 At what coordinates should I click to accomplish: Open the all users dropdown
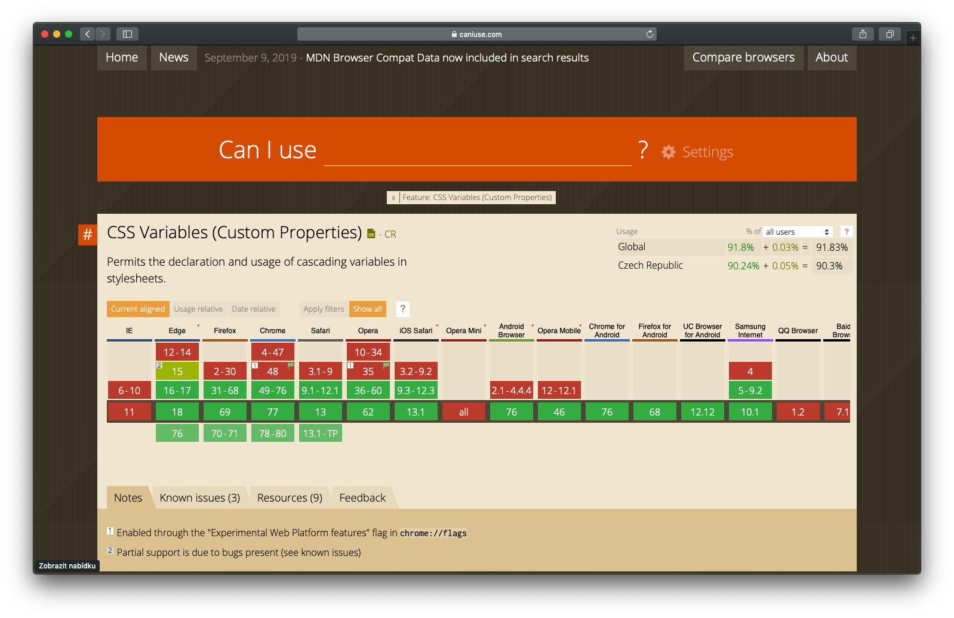(798, 232)
